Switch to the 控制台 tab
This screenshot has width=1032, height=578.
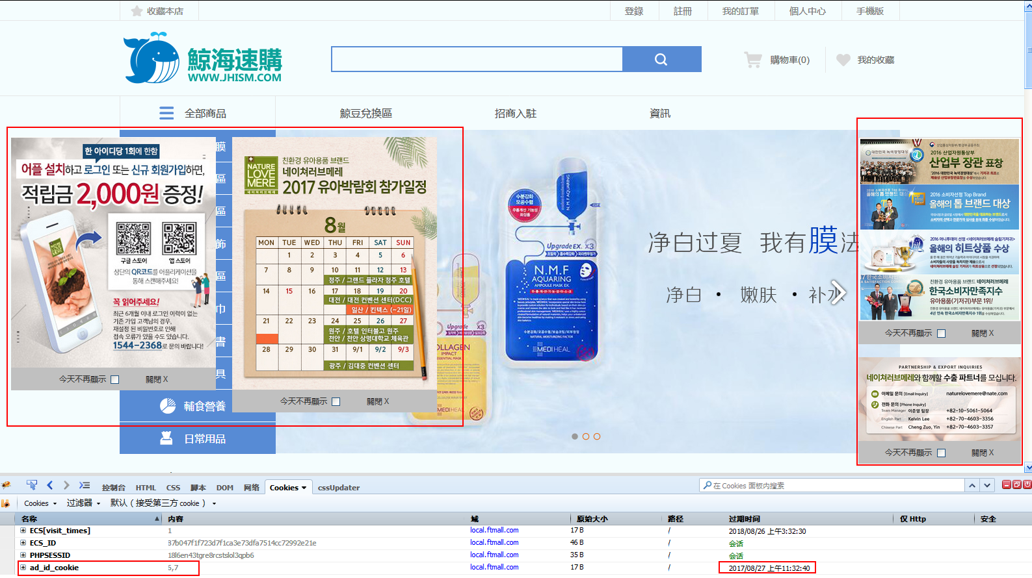(113, 488)
